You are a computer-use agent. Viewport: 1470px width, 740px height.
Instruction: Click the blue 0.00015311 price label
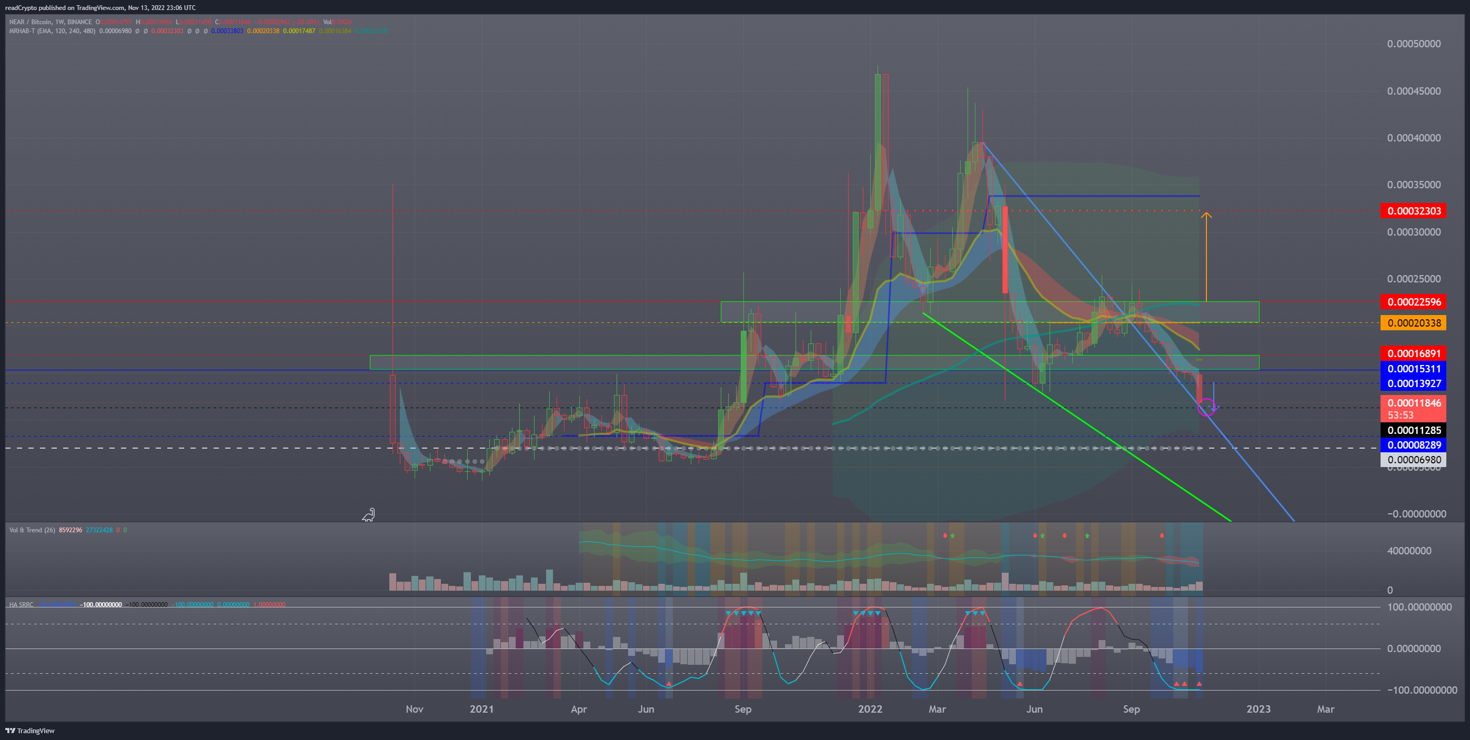coord(1414,369)
